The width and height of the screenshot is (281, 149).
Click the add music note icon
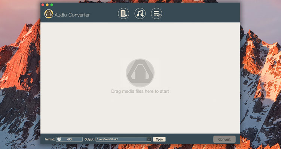(x=140, y=14)
